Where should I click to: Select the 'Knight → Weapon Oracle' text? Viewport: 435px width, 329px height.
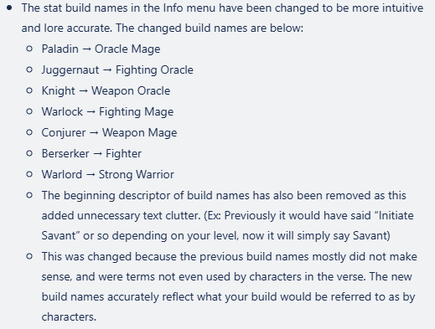(x=106, y=90)
